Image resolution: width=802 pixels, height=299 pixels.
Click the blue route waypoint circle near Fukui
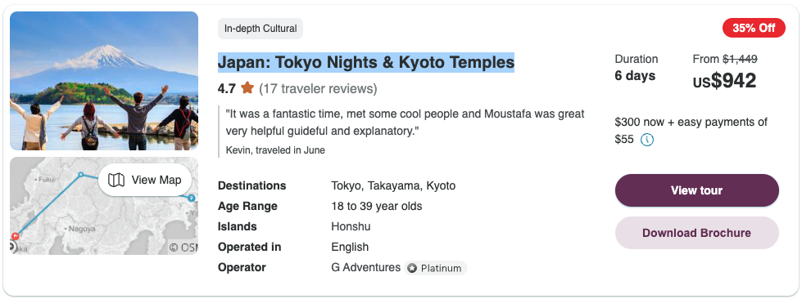[80, 175]
